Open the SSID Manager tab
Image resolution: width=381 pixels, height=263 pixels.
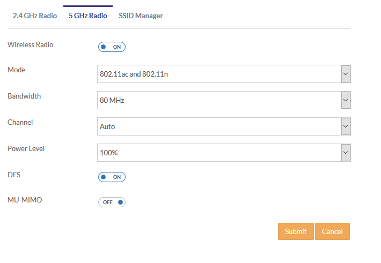141,16
